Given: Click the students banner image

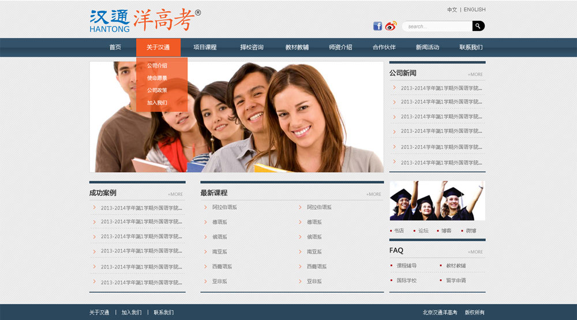Looking at the screenshot, I should pos(237,117).
